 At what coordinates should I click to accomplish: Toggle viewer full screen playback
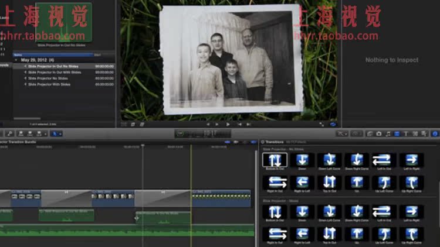coord(321,124)
